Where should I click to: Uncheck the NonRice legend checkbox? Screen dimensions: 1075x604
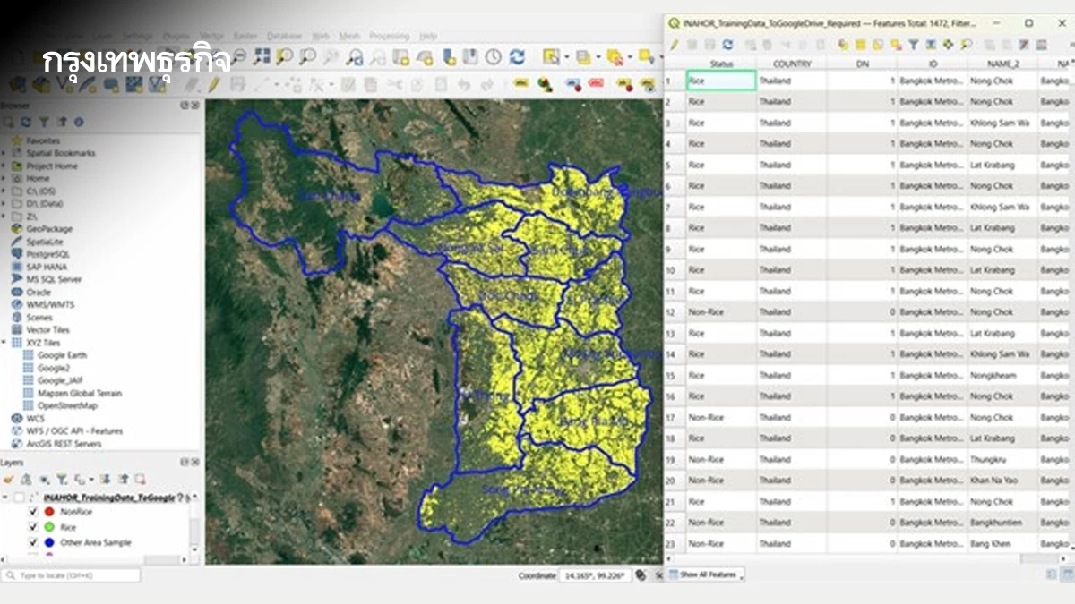coord(34,512)
